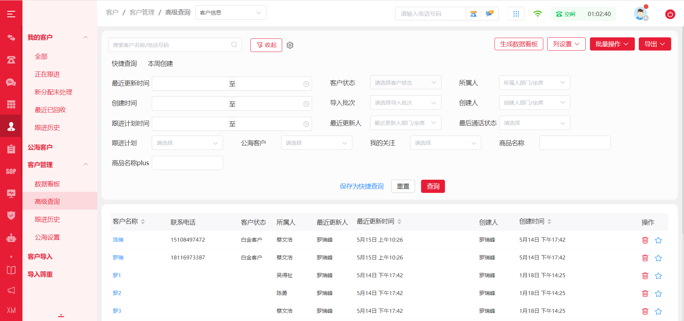
Task: Click the SOP icon in left sidebar
Action: coord(11,172)
